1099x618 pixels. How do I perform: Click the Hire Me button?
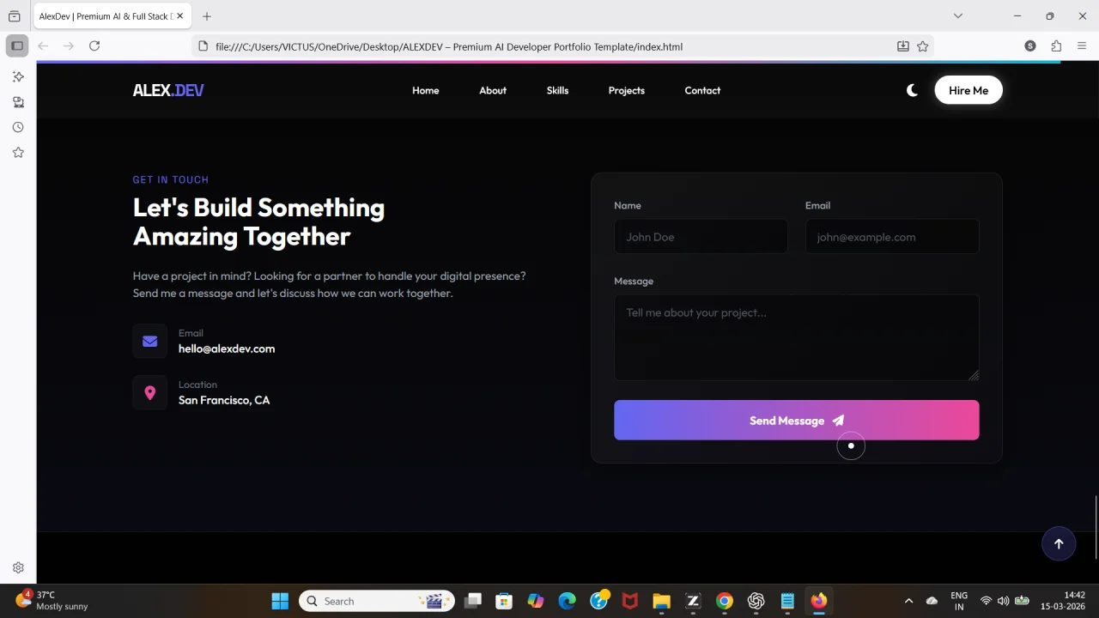point(968,90)
